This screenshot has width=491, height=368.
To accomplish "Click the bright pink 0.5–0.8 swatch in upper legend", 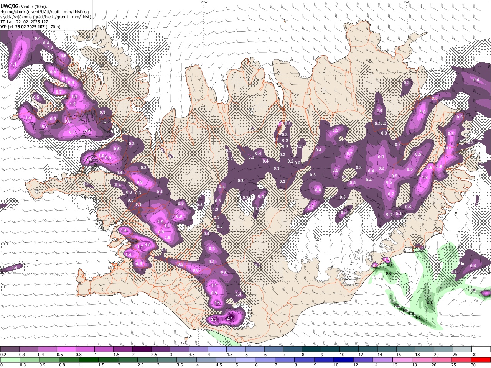I will pyautogui.click(x=66, y=349).
